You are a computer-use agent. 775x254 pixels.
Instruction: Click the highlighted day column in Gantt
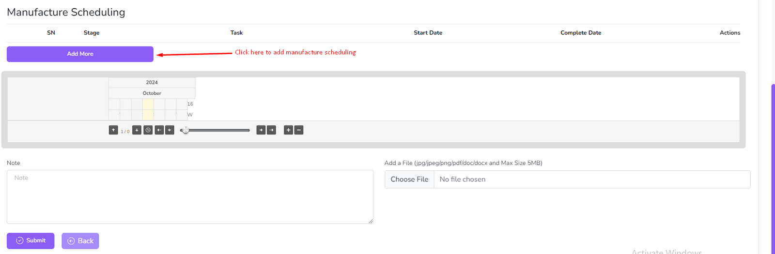coord(148,109)
